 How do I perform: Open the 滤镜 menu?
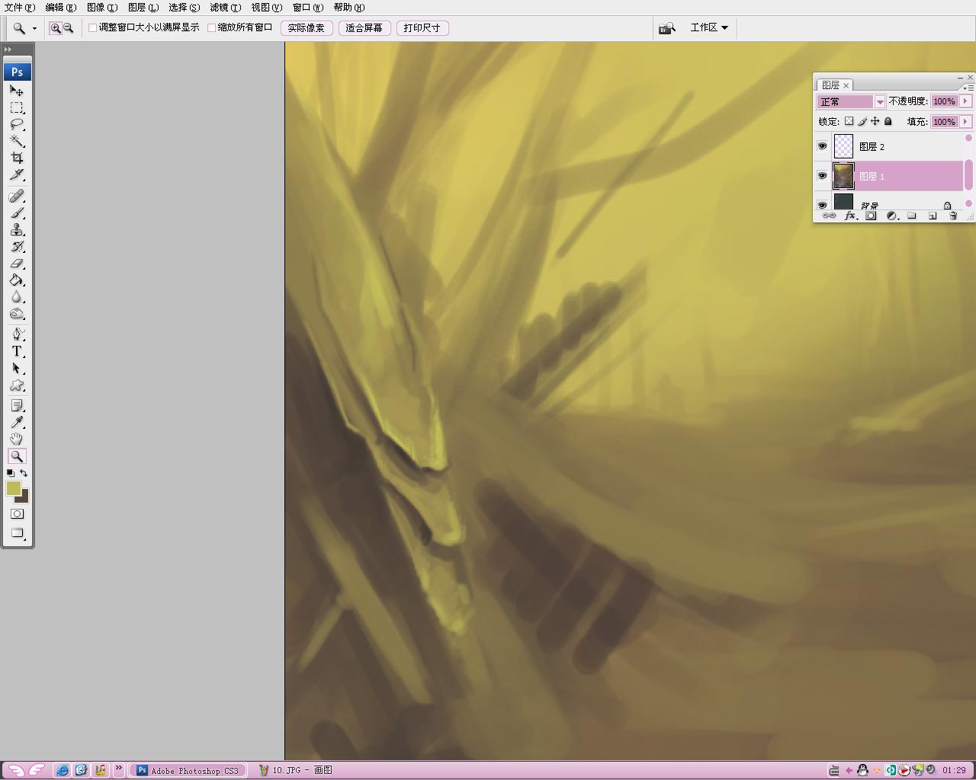[226, 8]
